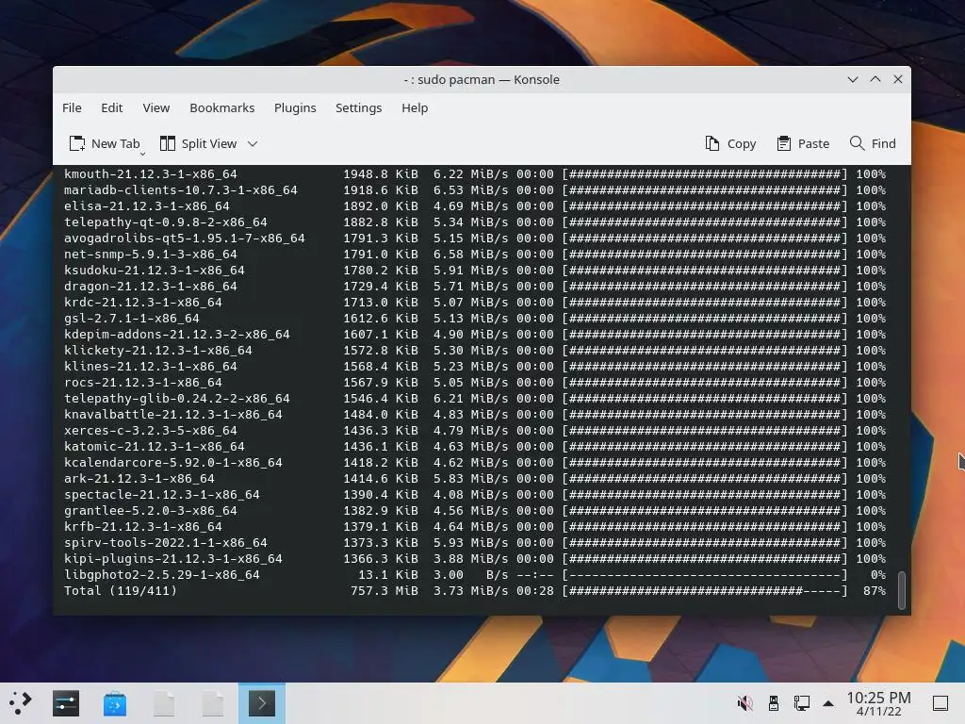
Task: Maximize the Konsole window
Action: click(875, 79)
